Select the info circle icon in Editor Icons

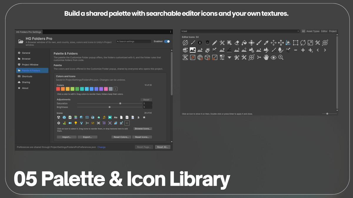click(200, 43)
